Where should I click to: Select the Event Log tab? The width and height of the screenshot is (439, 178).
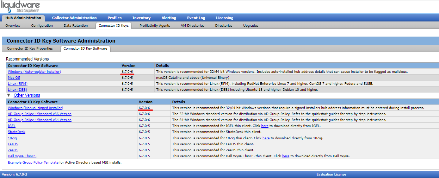click(196, 18)
